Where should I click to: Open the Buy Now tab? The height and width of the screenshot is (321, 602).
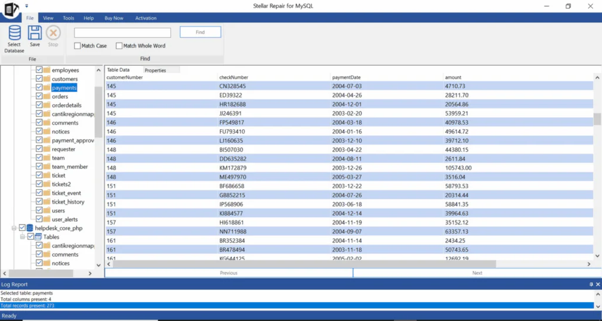[x=114, y=18]
